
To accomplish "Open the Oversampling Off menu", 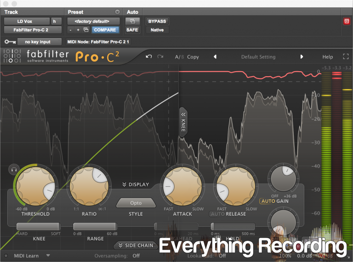I will pos(136,256).
